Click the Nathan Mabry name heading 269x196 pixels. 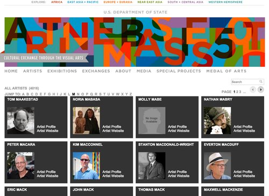[218, 99]
